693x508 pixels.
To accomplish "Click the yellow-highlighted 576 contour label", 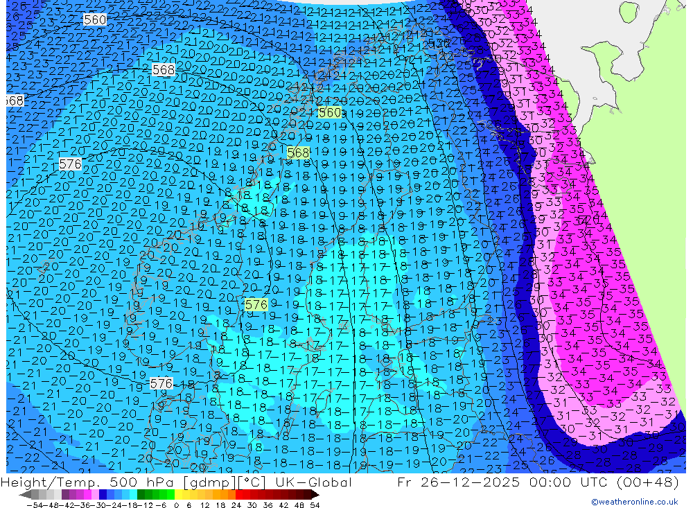I will pos(256,305).
